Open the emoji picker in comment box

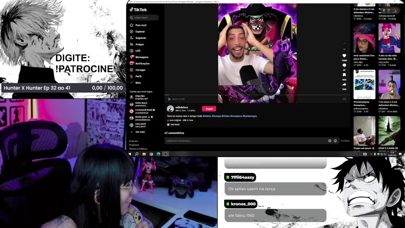pyautogui.click(x=335, y=141)
